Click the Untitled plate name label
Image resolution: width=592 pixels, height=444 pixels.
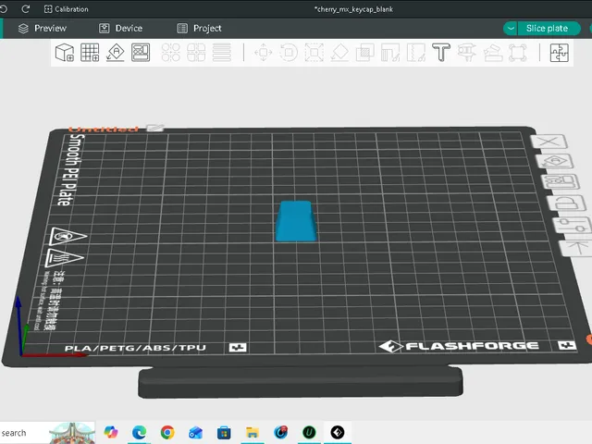[x=103, y=129]
